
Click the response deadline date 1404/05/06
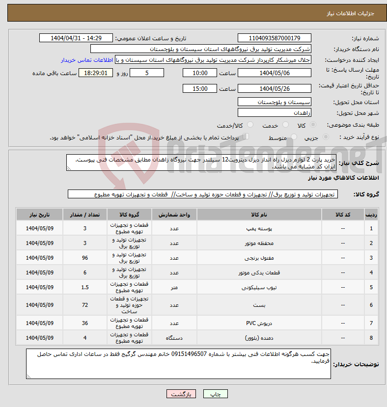point(274,73)
